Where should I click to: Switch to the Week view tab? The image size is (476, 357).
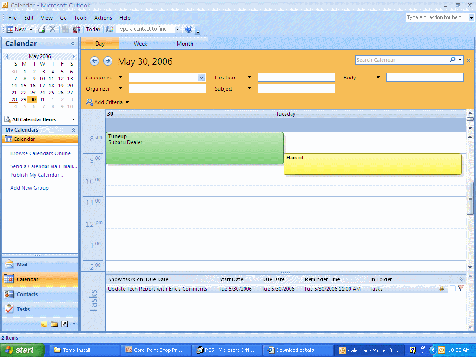(140, 44)
